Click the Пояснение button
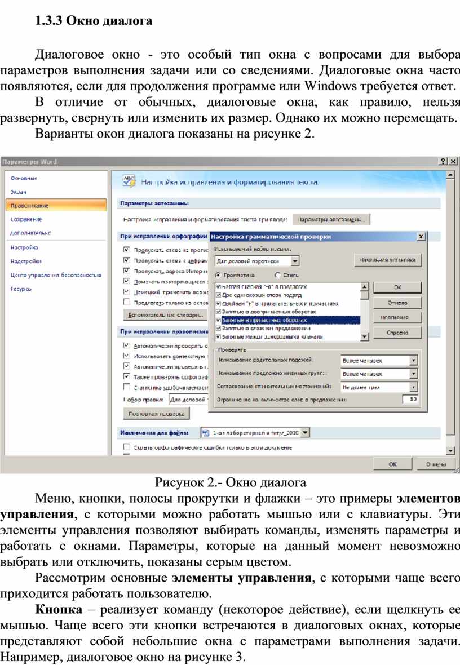This screenshot has height=665, width=460. pyautogui.click(x=397, y=317)
